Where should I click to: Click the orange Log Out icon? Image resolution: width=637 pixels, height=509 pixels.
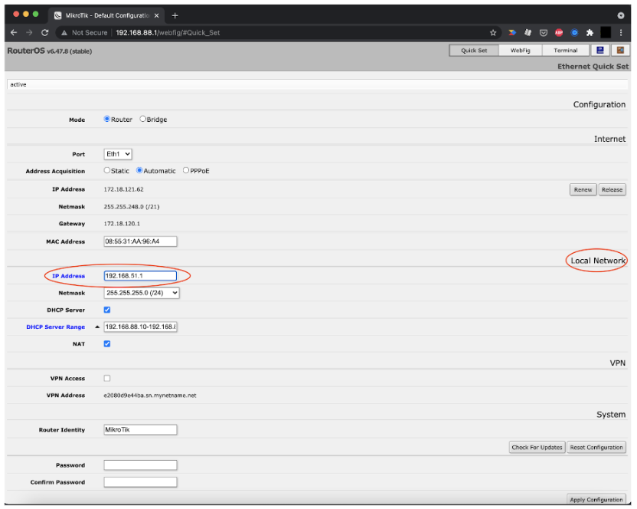pyautogui.click(x=620, y=50)
